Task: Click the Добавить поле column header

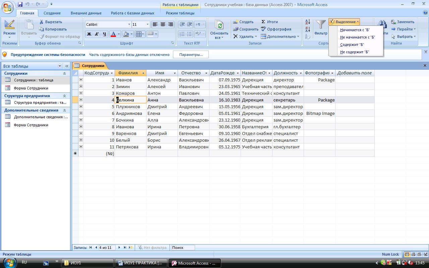Action: tap(355, 73)
